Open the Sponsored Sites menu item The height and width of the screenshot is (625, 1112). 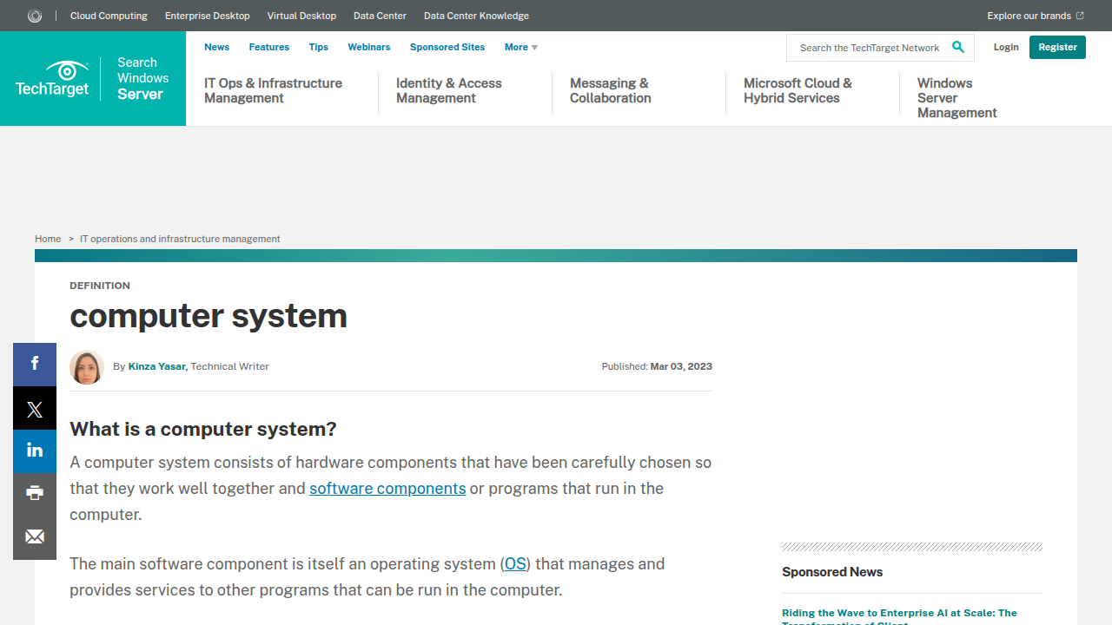point(447,47)
